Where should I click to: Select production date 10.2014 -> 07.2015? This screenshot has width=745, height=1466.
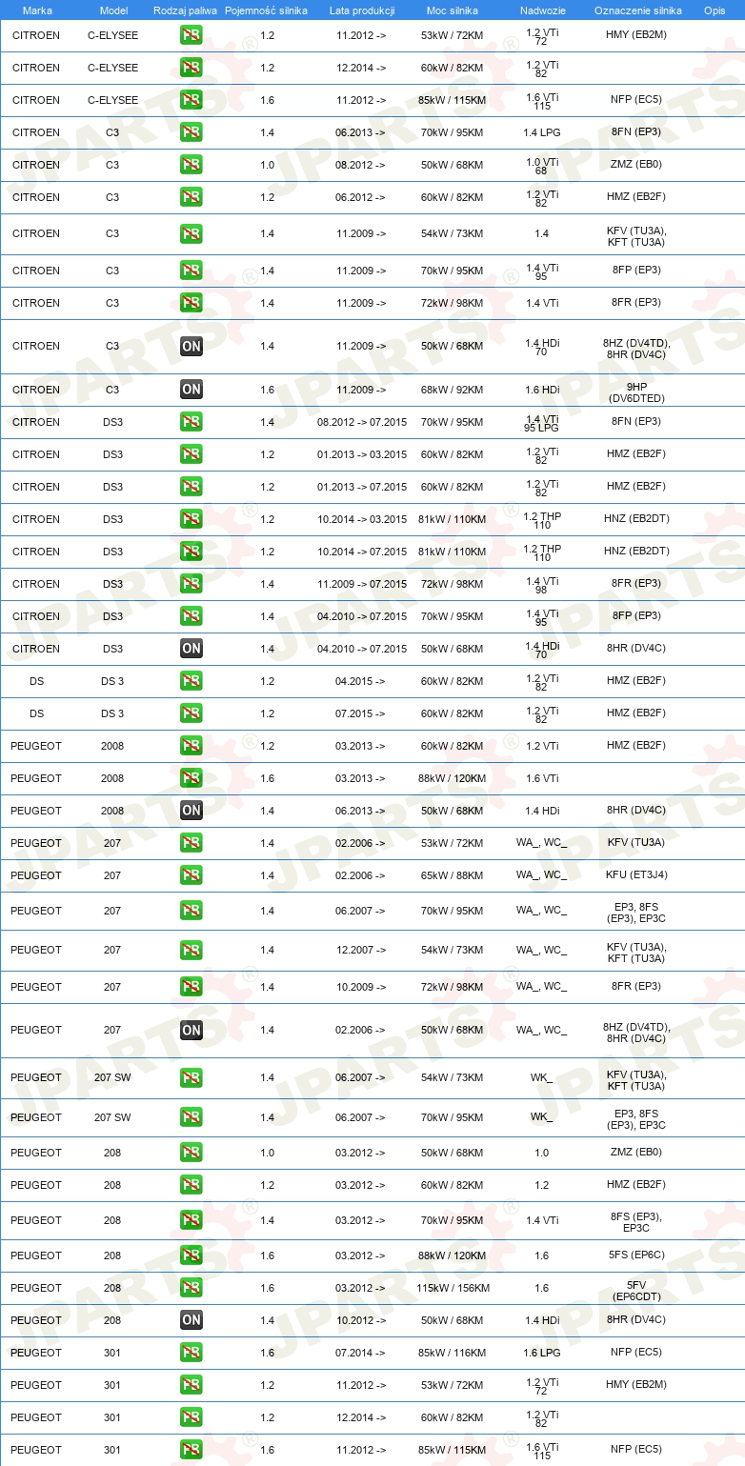click(362, 552)
